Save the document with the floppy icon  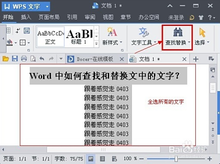pos(15,59)
